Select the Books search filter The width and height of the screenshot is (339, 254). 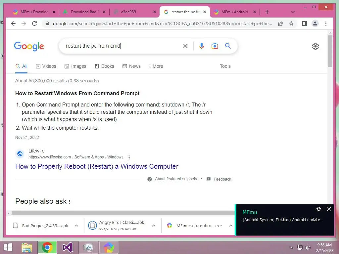[x=105, y=66]
